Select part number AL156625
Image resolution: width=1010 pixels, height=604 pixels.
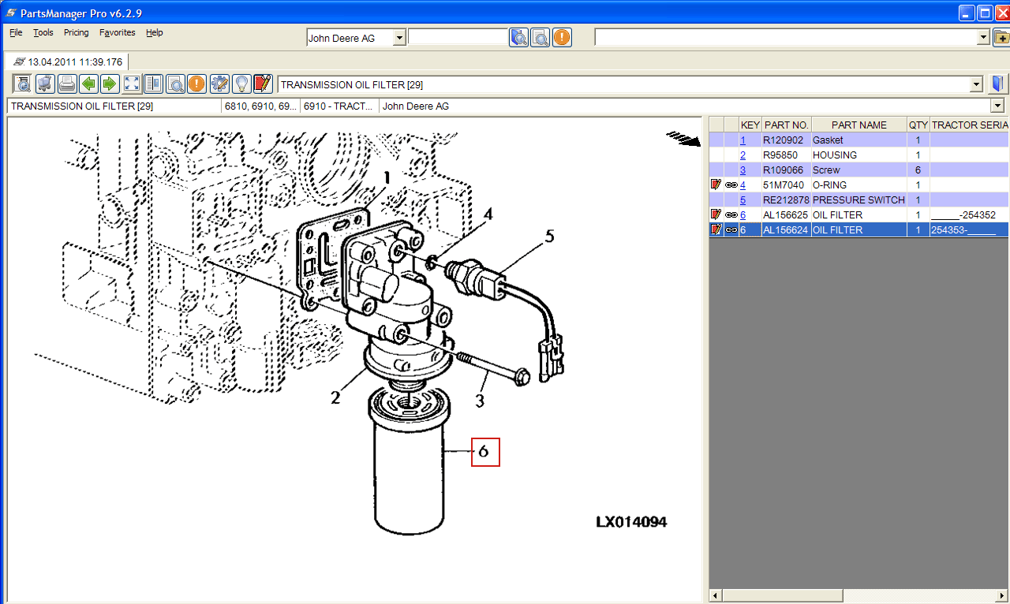[x=786, y=214]
